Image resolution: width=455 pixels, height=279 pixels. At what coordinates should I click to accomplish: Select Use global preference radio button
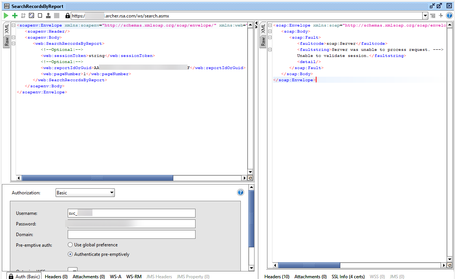[70, 245]
